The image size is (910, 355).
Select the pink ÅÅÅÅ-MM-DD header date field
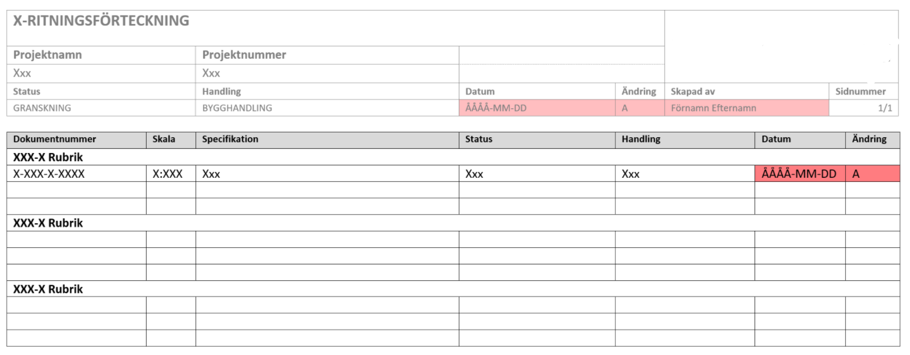pyautogui.click(x=537, y=108)
